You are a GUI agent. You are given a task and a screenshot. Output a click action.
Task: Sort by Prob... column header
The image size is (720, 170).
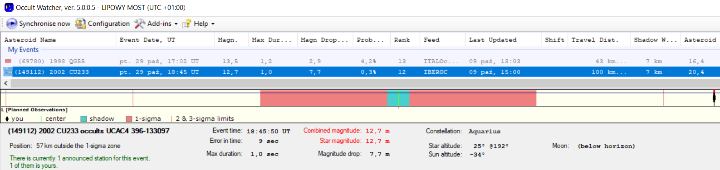point(372,40)
